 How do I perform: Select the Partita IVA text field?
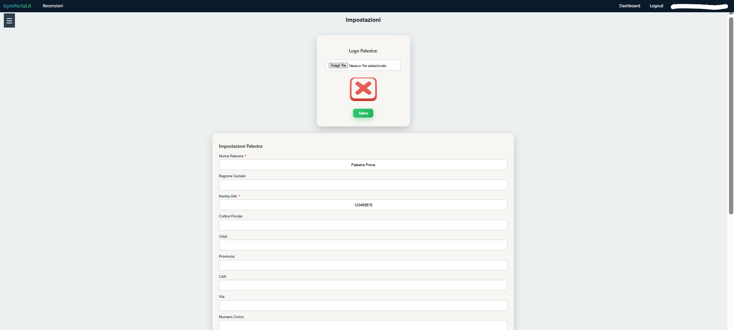(x=363, y=205)
